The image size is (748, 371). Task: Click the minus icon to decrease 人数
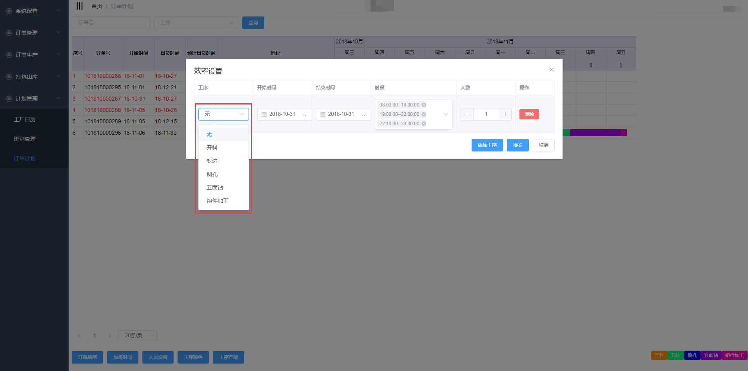point(467,114)
